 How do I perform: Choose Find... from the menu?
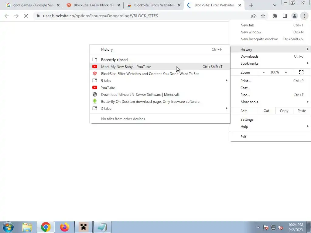pos(270,95)
